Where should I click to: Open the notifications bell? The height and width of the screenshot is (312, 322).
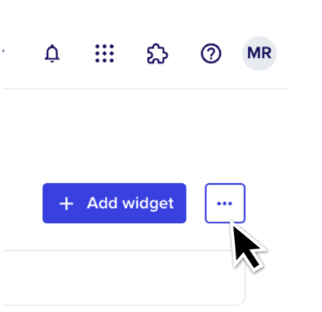coord(52,54)
